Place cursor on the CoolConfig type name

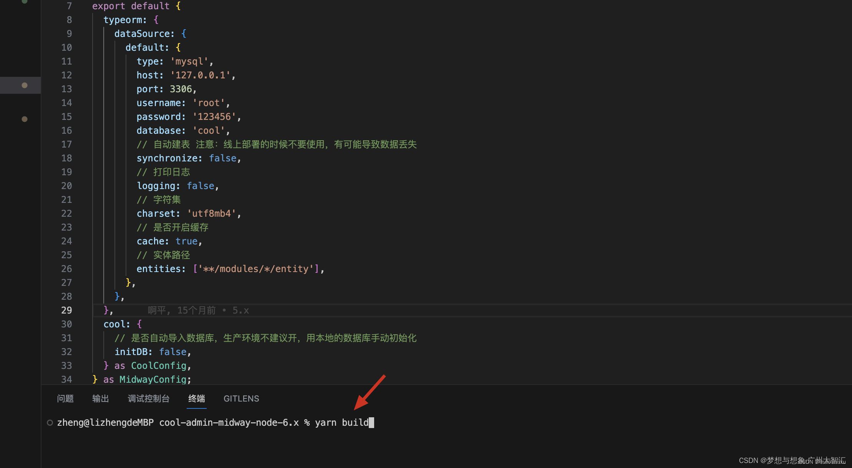[x=159, y=366]
